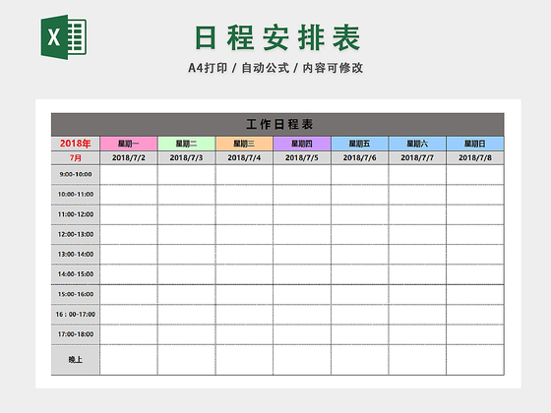Click the blue 星期日 header cell
The width and height of the screenshot is (551, 413).
(475, 144)
